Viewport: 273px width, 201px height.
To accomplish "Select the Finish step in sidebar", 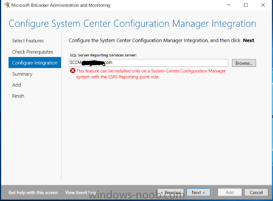I will click(18, 96).
